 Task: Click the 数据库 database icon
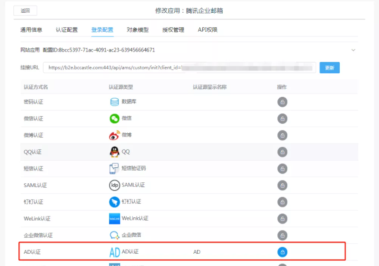tap(114, 102)
